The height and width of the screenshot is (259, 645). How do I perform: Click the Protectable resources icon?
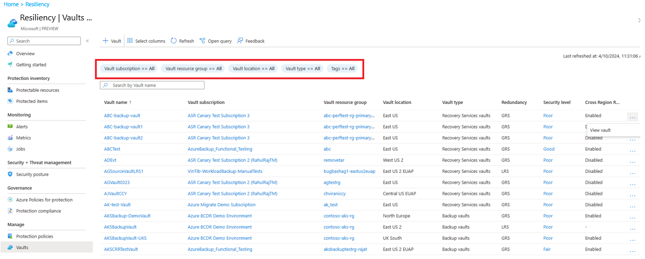coord(10,90)
